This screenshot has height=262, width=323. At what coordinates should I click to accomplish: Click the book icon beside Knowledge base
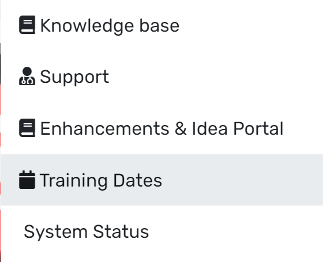pyautogui.click(x=27, y=25)
